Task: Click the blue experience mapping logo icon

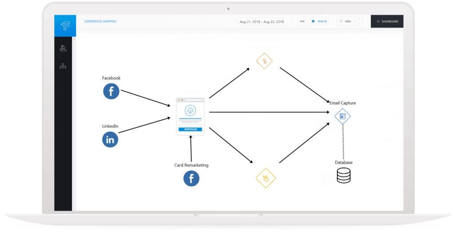Action: point(65,26)
